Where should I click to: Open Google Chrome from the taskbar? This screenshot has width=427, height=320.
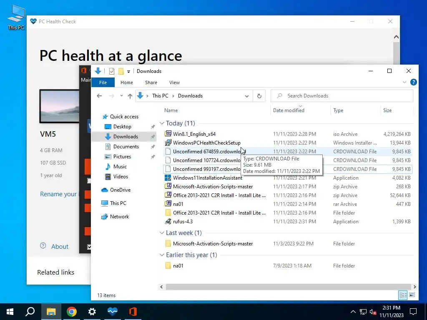pos(72,312)
